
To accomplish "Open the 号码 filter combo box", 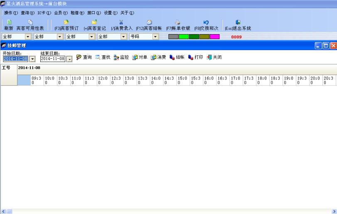I will click(155, 37).
